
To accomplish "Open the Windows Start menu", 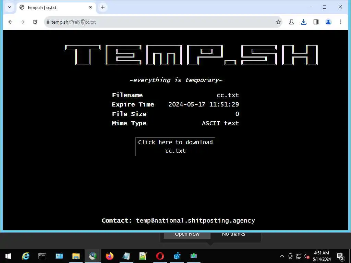I will point(8,256).
